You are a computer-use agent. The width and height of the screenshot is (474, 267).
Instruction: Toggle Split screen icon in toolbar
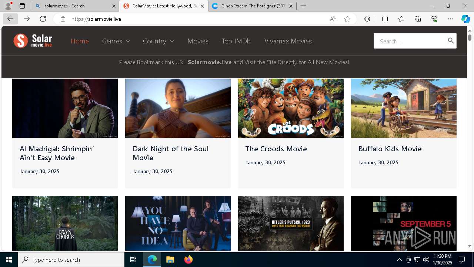click(x=385, y=19)
